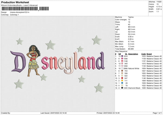Select thread code 1029
This screenshot has width=163, height=115.
pyautogui.click(x=144, y=83)
